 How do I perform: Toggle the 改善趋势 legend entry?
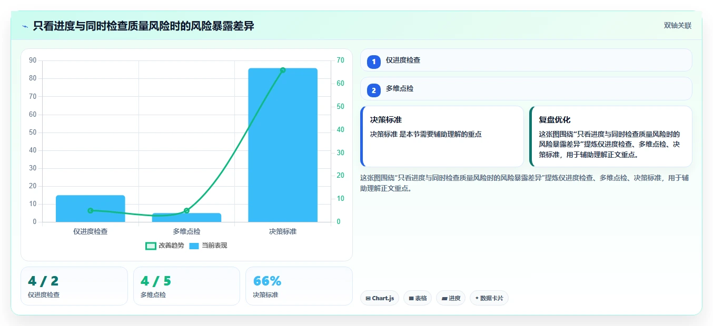[165, 246]
